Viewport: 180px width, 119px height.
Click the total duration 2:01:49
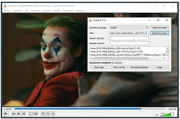click(172, 109)
